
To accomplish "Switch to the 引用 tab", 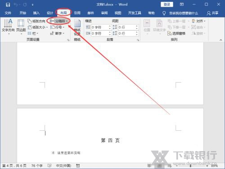I will [x=77, y=13].
